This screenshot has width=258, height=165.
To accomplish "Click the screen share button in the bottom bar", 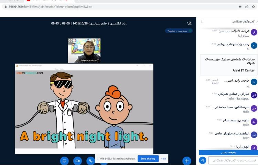I will (x=64, y=161).
